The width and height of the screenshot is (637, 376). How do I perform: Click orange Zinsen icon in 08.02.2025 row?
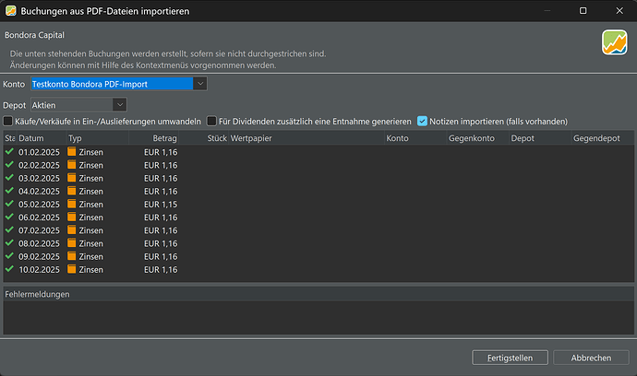[x=72, y=243]
